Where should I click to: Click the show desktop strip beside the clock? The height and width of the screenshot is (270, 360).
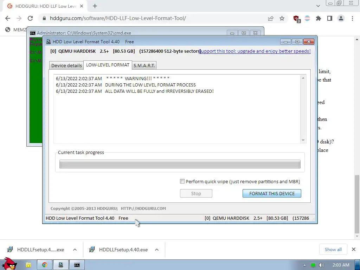358,265
